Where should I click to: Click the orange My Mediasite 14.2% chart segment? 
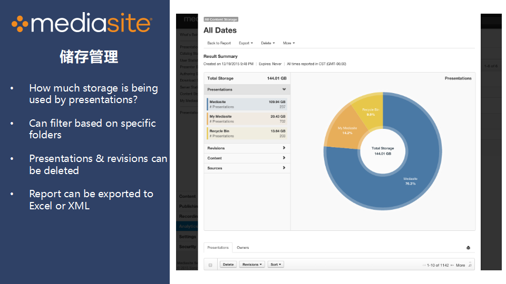(x=347, y=130)
